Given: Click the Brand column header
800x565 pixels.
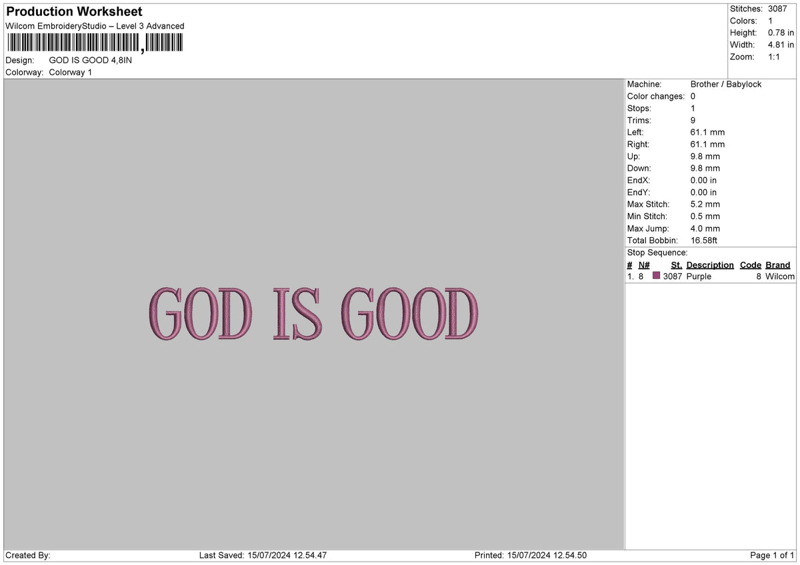Looking at the screenshot, I should [x=777, y=265].
